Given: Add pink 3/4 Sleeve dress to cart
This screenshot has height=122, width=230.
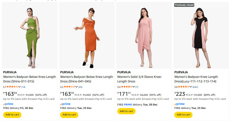Looking at the screenshot, I should click(x=126, y=111).
